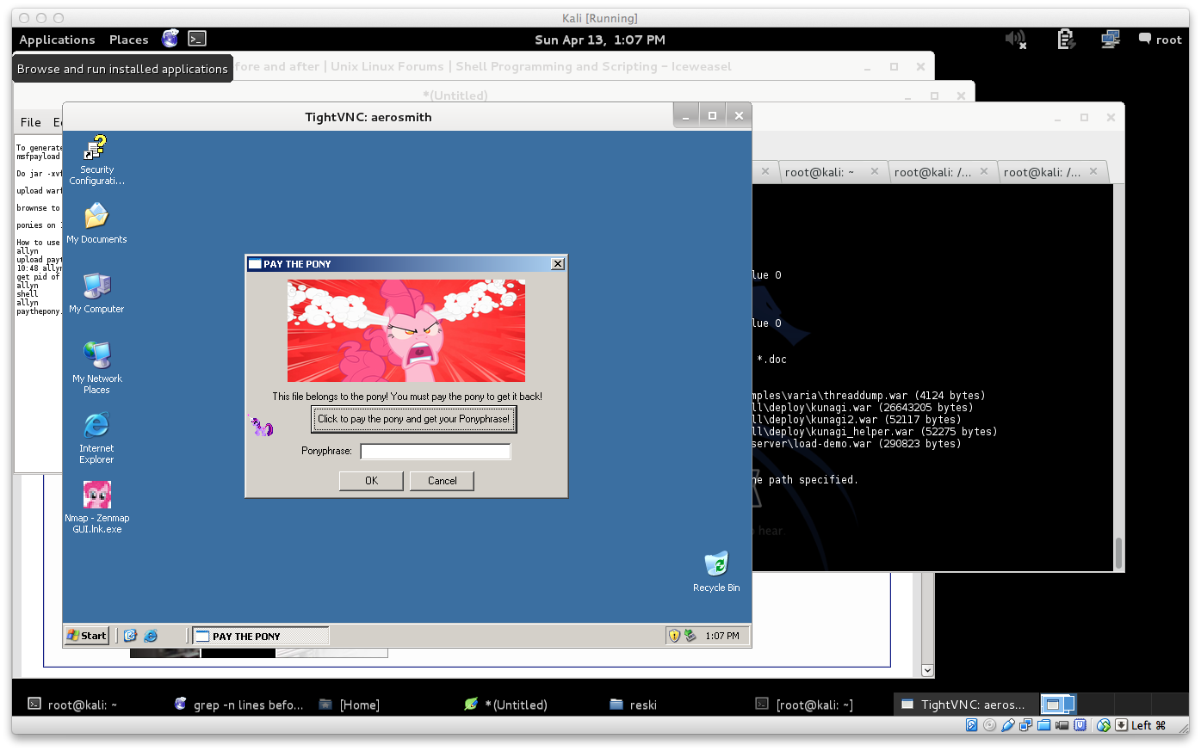Close the 'root@kali: ~' terminal tab
Screen dimensions: 1201x751
[875, 171]
